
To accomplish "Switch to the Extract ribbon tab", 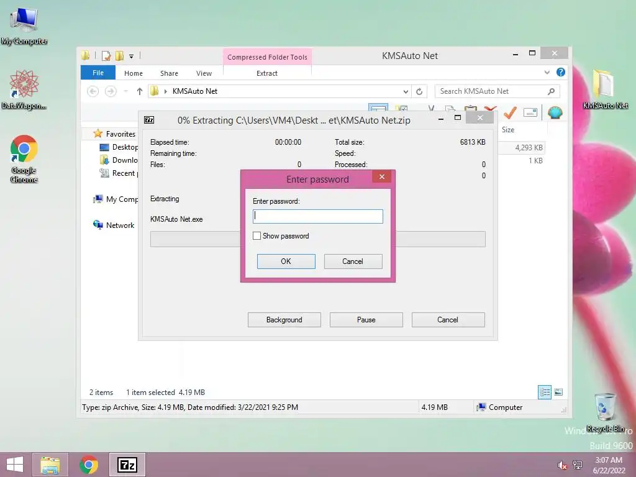I will point(267,73).
